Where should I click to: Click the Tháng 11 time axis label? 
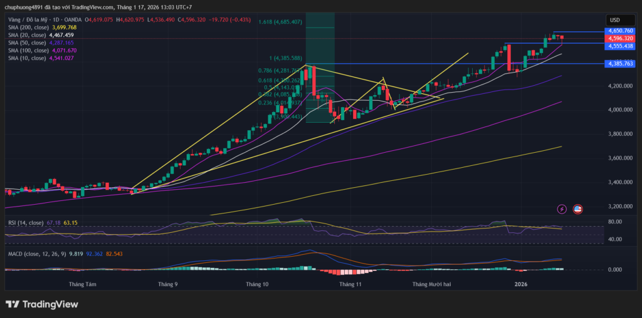tap(350, 284)
